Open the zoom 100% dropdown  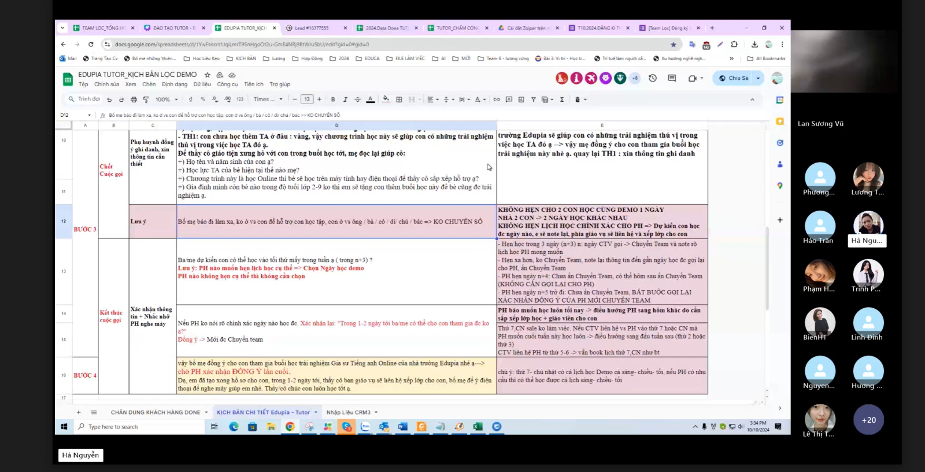tap(166, 99)
